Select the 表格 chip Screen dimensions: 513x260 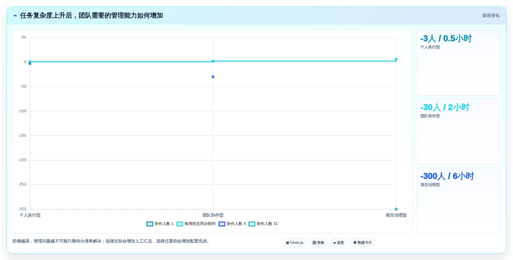[x=318, y=243]
